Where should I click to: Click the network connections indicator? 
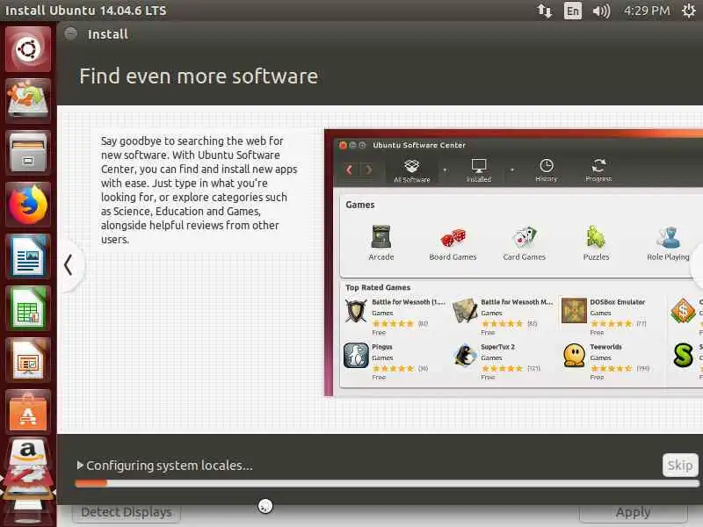[544, 11]
